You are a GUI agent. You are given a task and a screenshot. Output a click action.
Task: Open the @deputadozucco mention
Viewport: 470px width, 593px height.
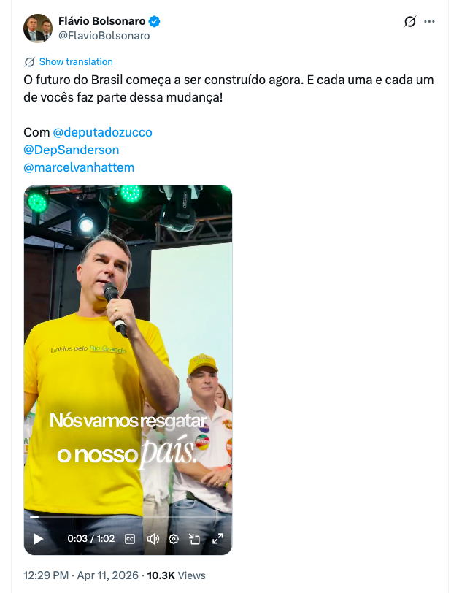coord(103,132)
